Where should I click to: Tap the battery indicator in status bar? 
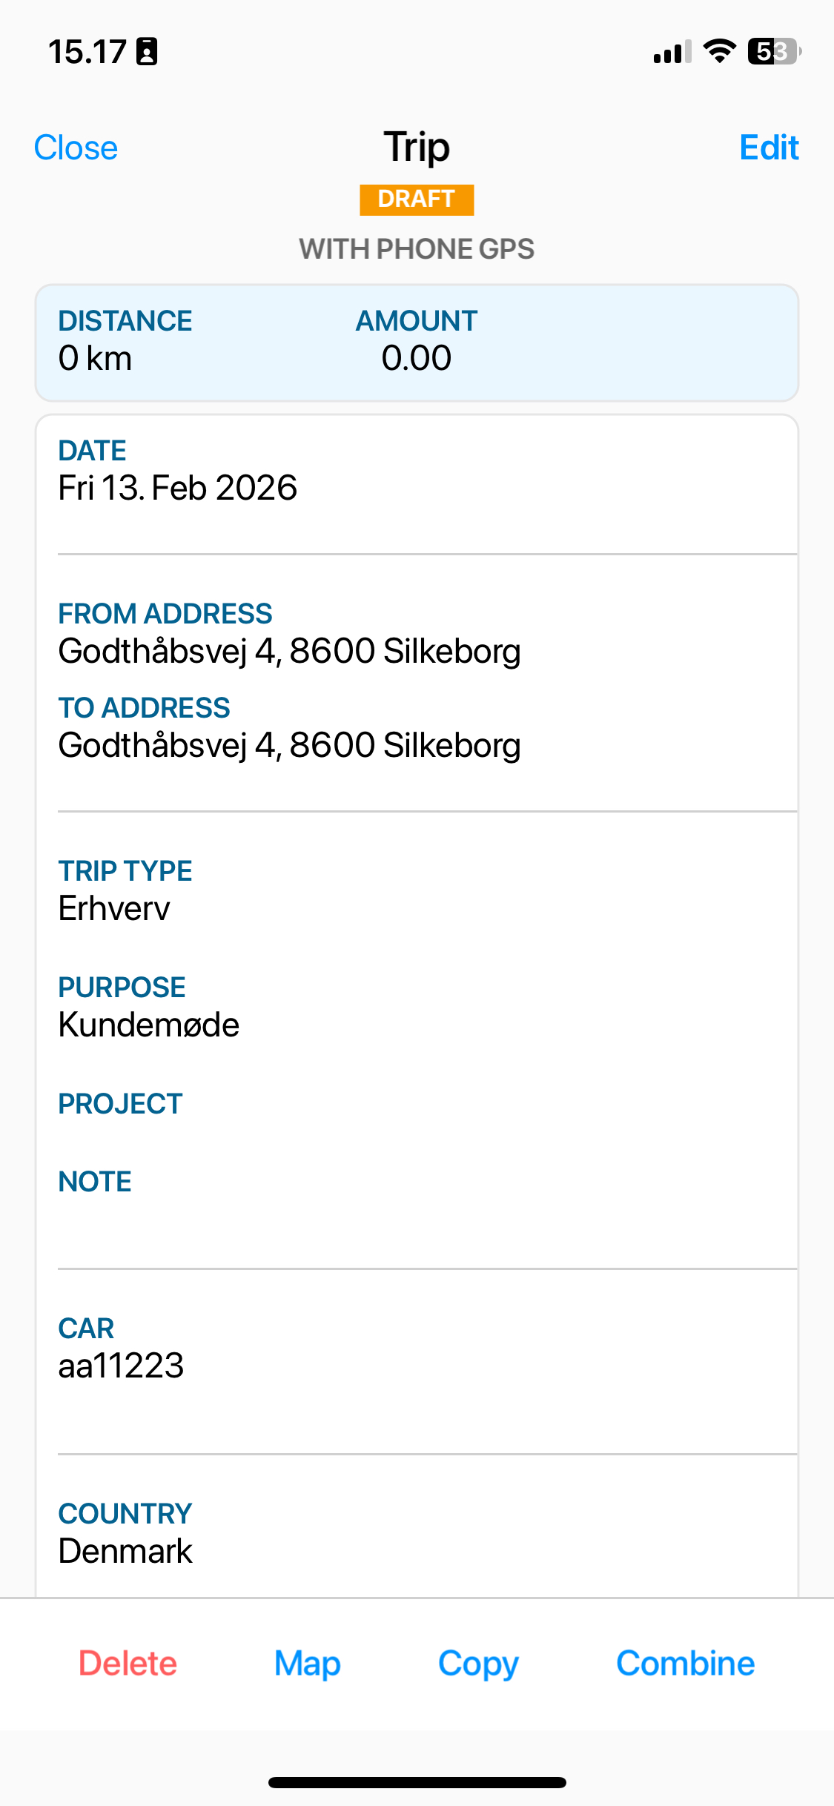[774, 51]
